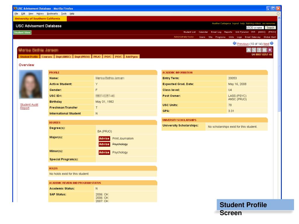Click the BA (PRJO) degree text

(105, 131)
